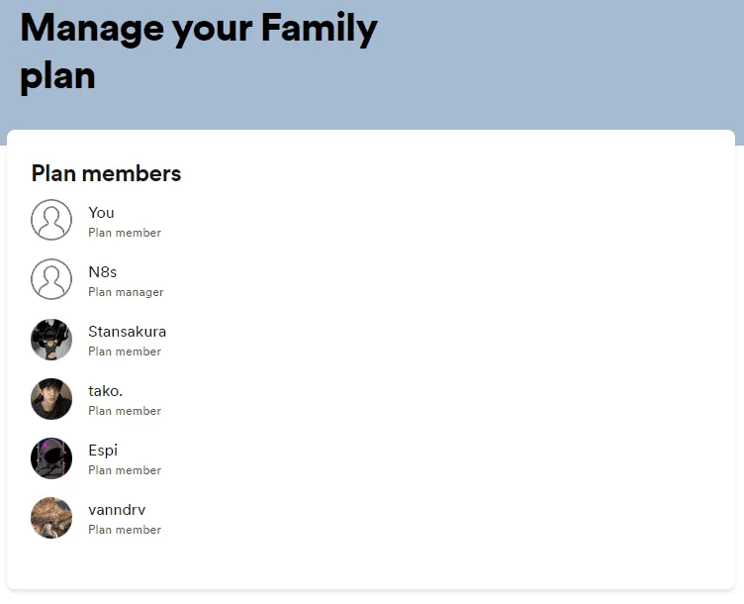Select the member name Stansakura

(128, 332)
